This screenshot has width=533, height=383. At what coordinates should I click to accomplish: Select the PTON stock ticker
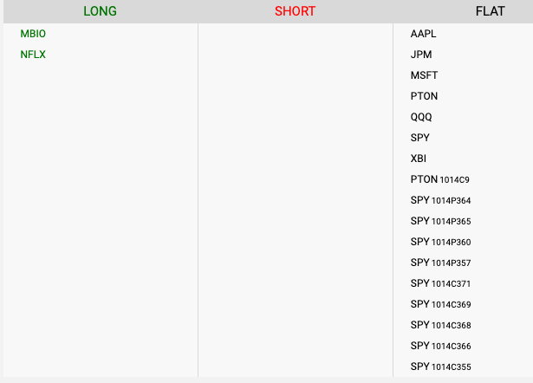tap(424, 96)
